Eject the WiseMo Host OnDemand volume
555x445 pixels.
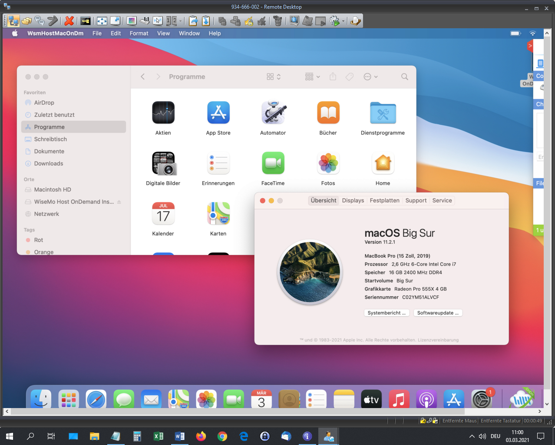click(119, 202)
